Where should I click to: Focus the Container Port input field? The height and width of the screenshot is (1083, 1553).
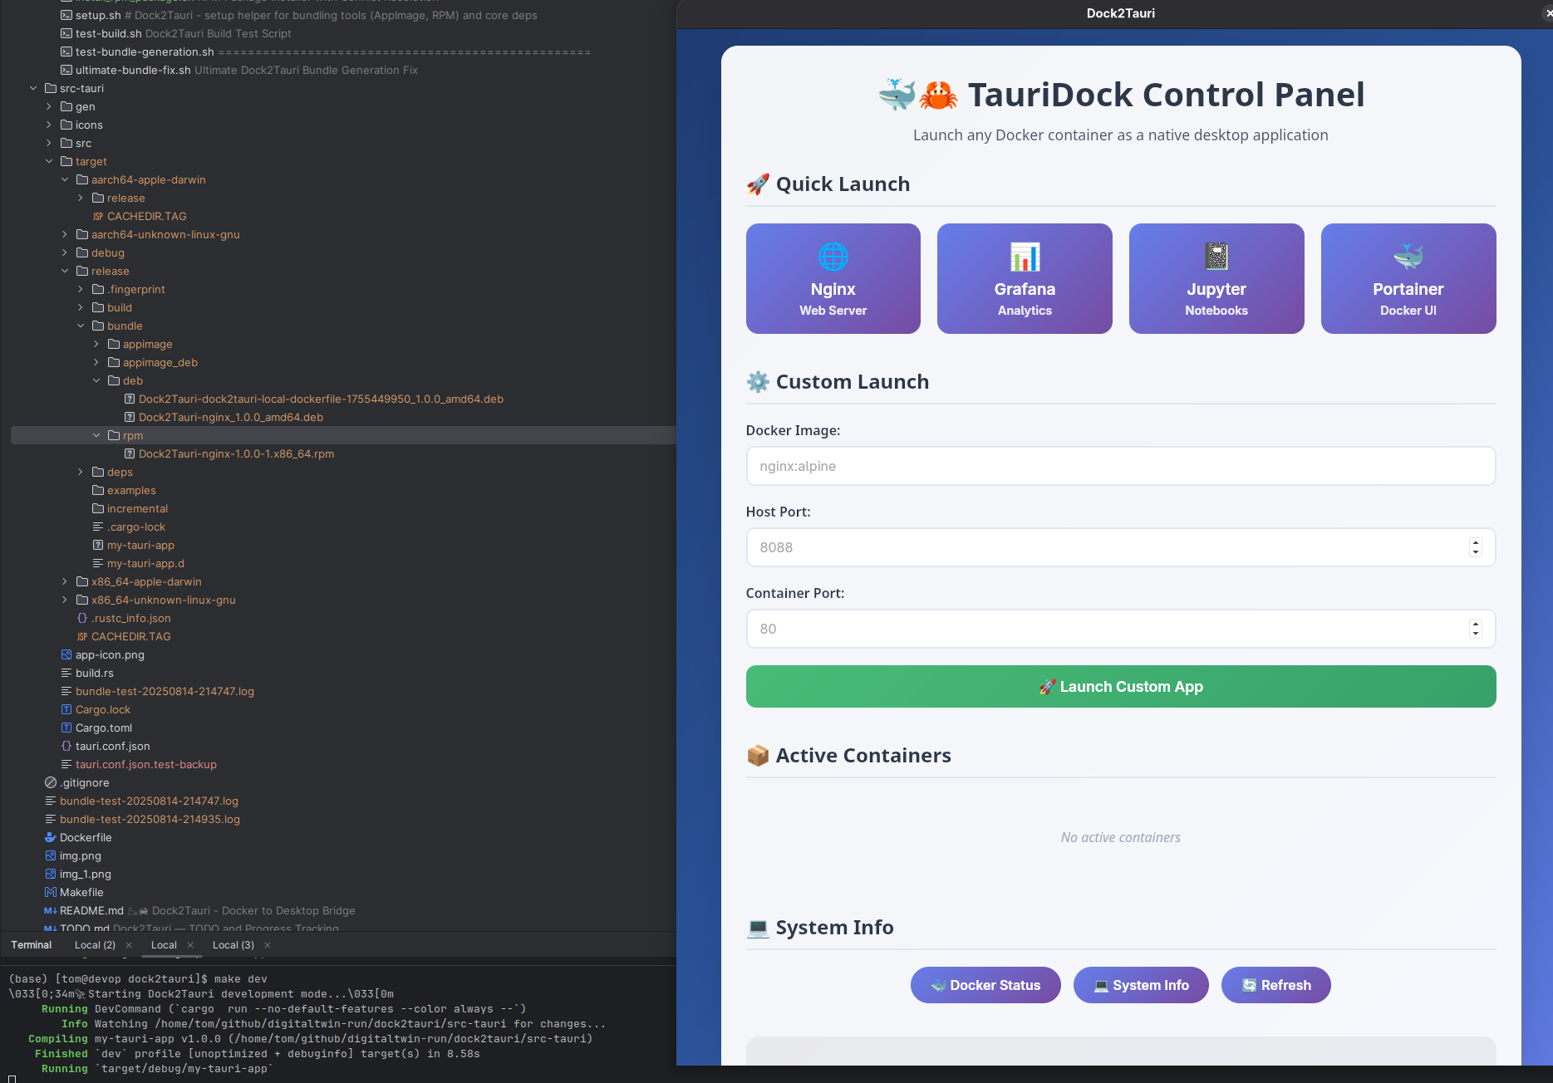[x=1121, y=629]
